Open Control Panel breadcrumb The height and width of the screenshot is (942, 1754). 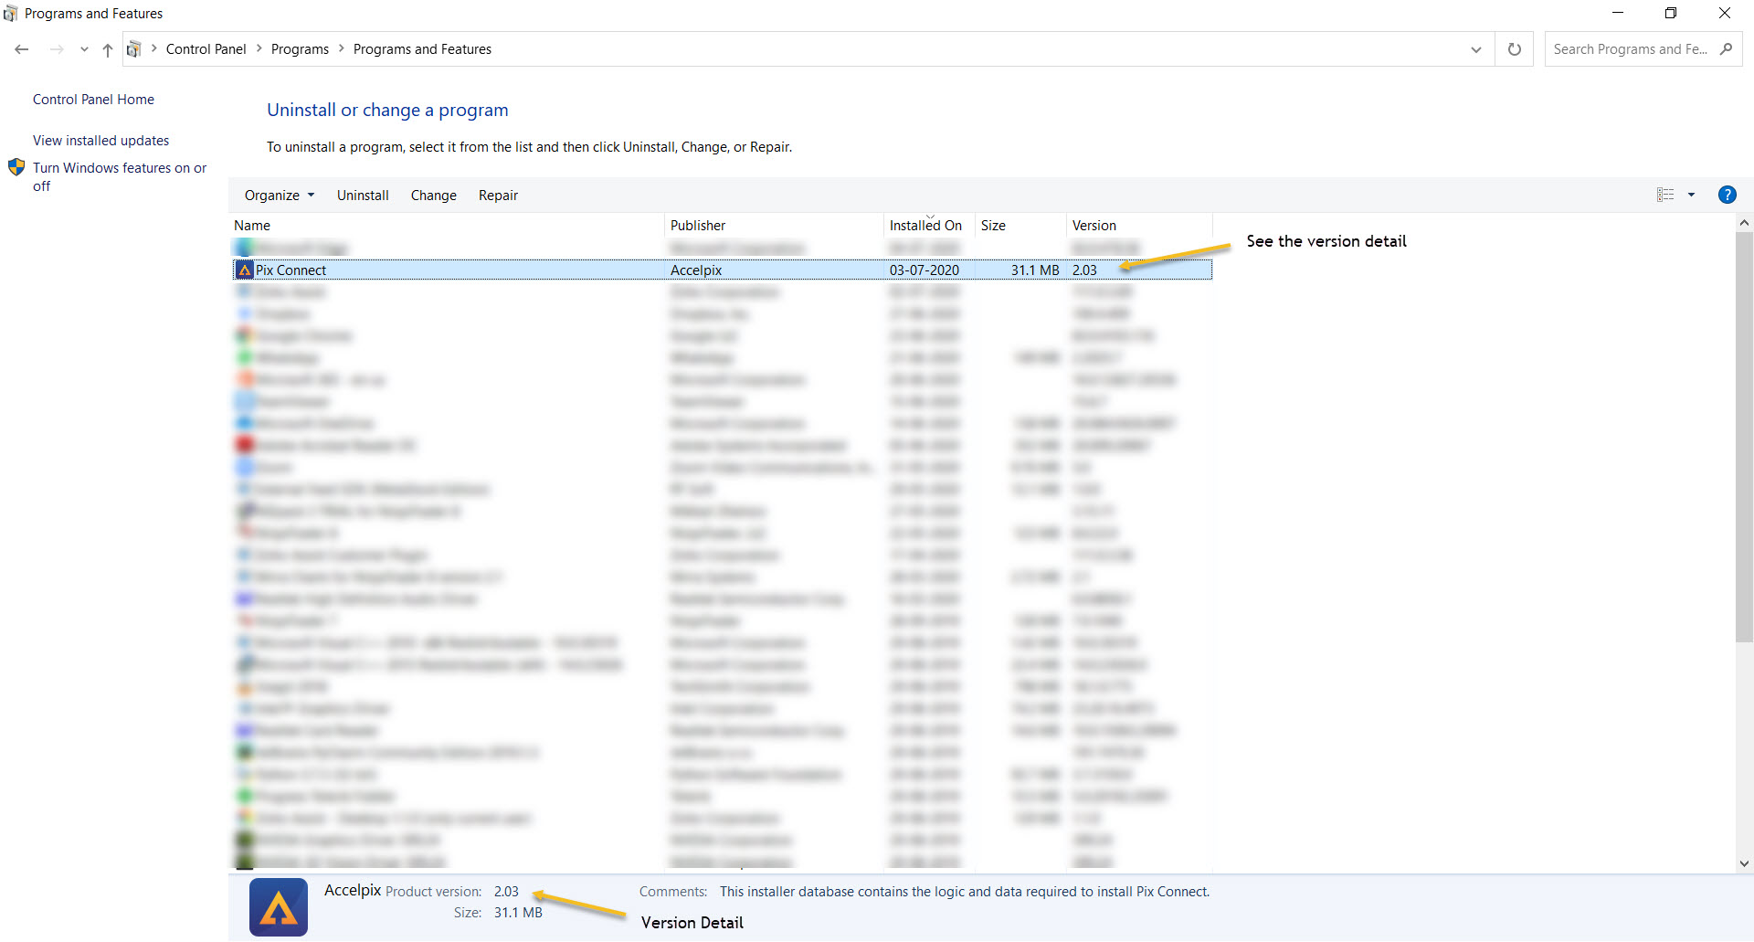(206, 49)
